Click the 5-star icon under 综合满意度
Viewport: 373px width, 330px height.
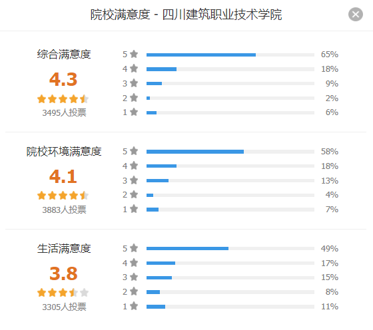click(x=134, y=54)
